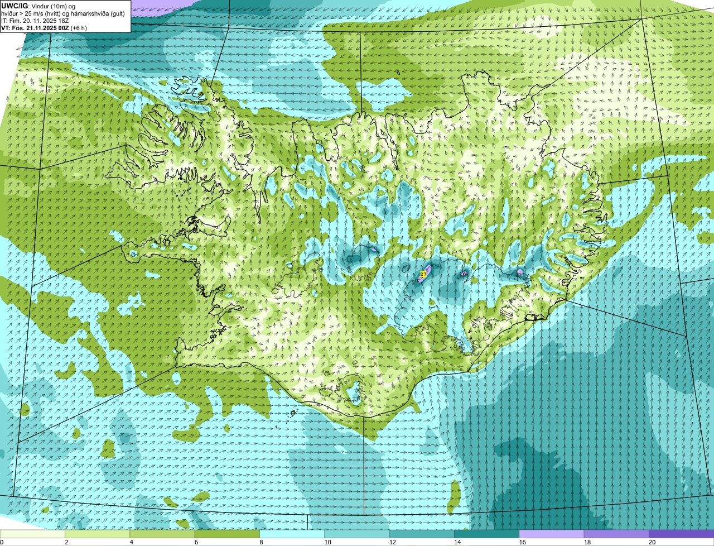
Task: Pick the light lavender 16–18 m/s swatch
Action: pos(552,534)
